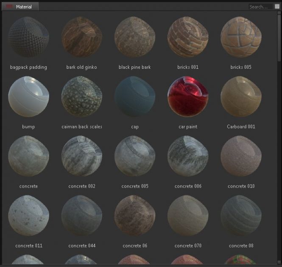This screenshot has height=267, width=282.
Task: Click the 'caiman back scales' label
Action: click(82, 126)
